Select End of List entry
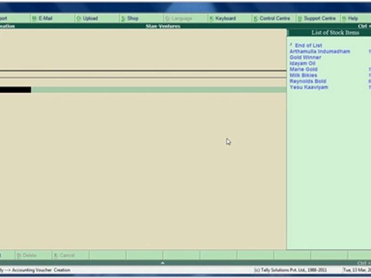Viewport: 371px width, 278px height. [x=308, y=45]
